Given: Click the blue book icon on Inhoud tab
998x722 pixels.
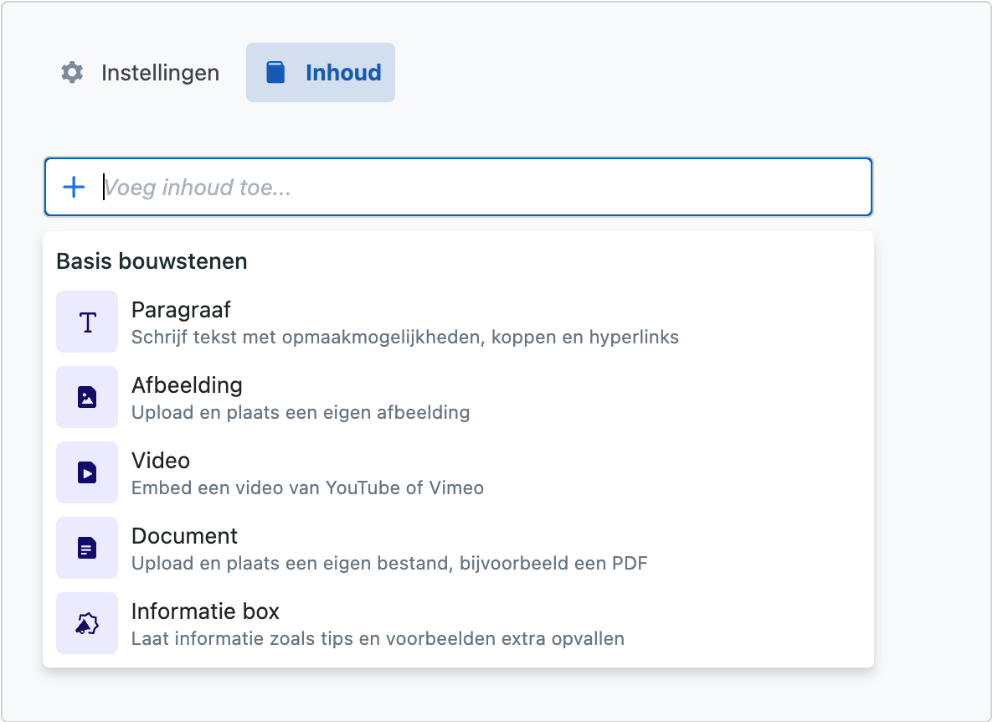Looking at the screenshot, I should click(275, 73).
